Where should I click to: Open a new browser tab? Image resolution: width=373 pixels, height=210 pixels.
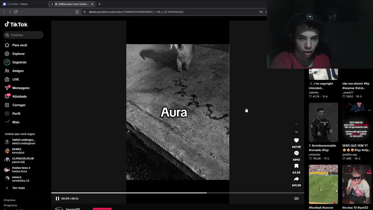pyautogui.click(x=99, y=4)
